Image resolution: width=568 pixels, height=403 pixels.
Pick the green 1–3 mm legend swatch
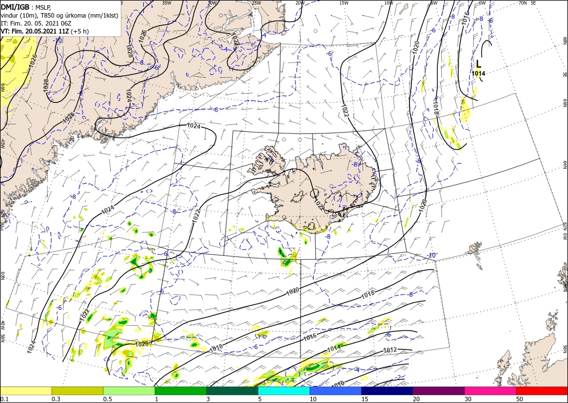point(181,390)
